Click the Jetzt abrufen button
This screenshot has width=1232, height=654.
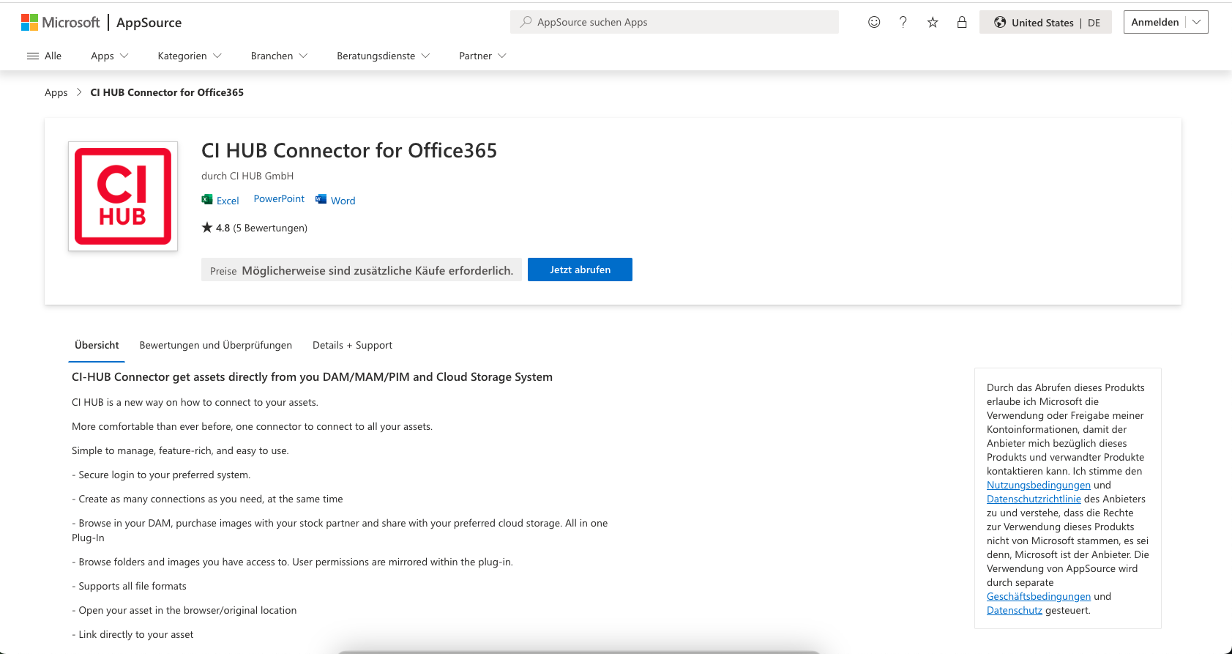[x=580, y=270]
